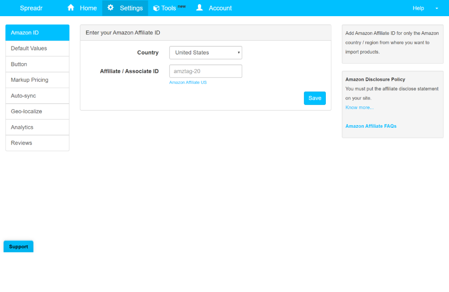Image resolution: width=449 pixels, height=292 pixels.
Task: Open the Tools menu label
Action: pos(168,8)
